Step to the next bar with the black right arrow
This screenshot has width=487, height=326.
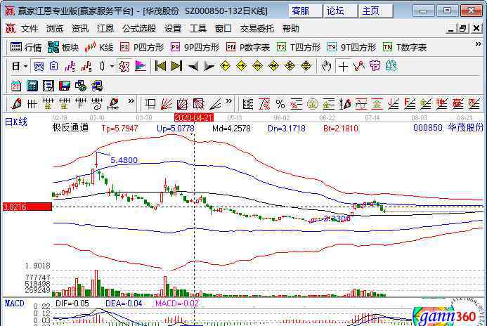[209, 66]
